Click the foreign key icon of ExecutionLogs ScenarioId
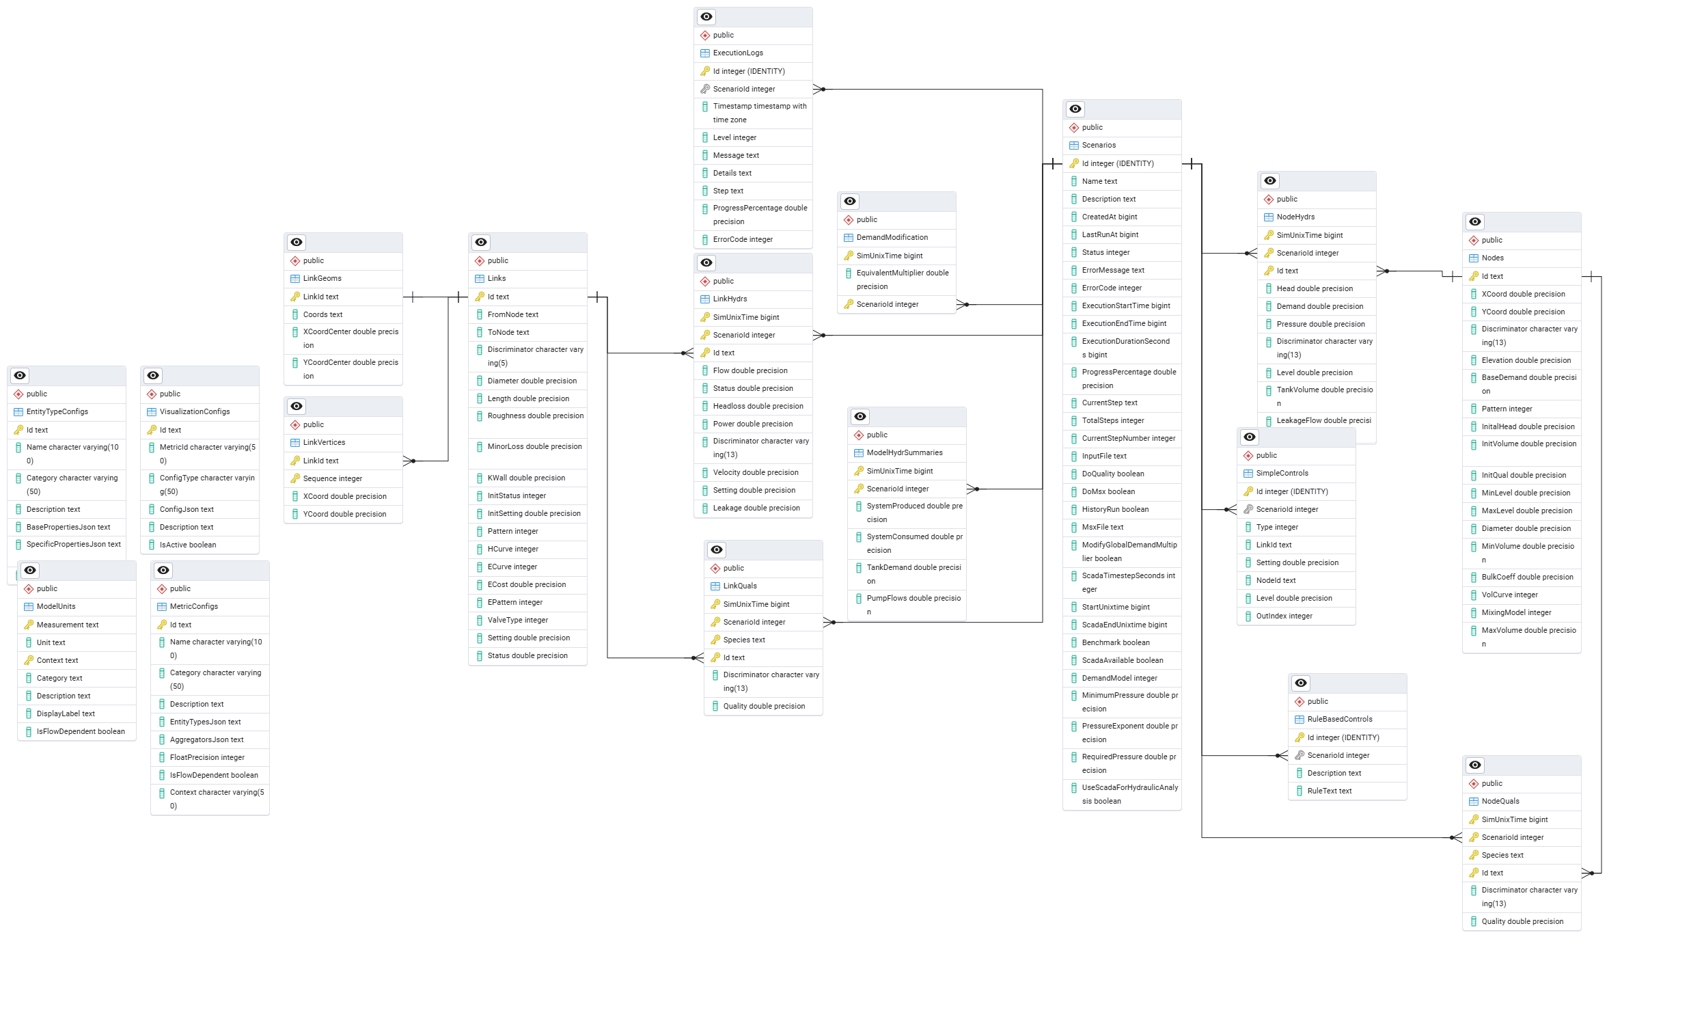Viewport: 1704px width, 1034px height. point(704,90)
